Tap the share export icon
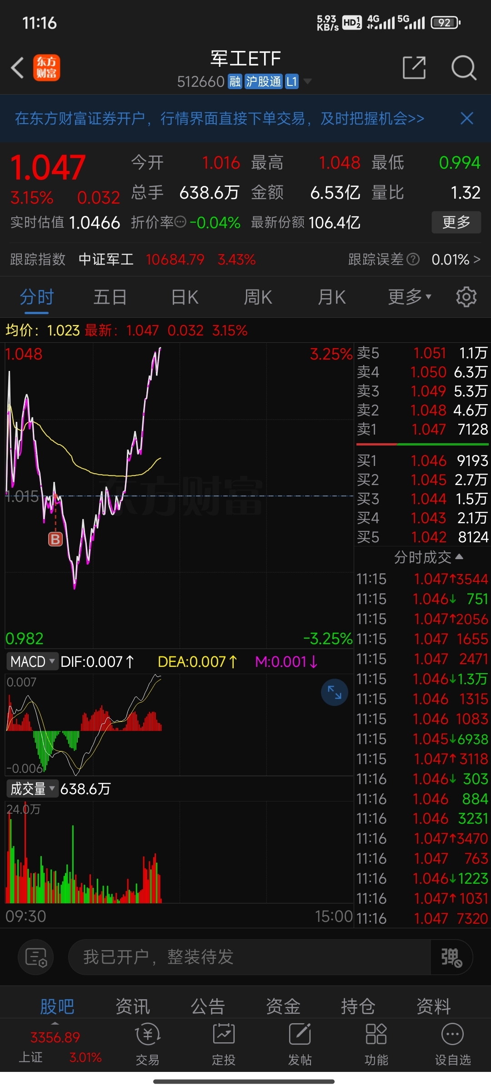Image resolution: width=491 pixels, height=1091 pixels. (x=414, y=68)
